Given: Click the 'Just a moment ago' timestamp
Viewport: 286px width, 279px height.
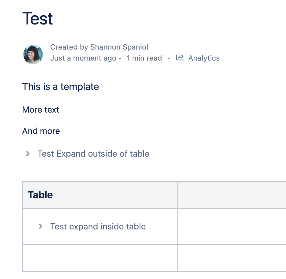Looking at the screenshot, I should pos(83,58).
